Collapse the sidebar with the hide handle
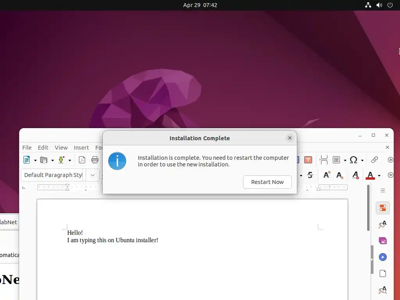Viewport: 400px width, 300px height. (x=372, y=259)
